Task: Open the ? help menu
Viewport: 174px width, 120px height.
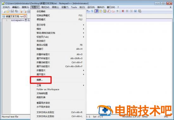Action: (118, 7)
